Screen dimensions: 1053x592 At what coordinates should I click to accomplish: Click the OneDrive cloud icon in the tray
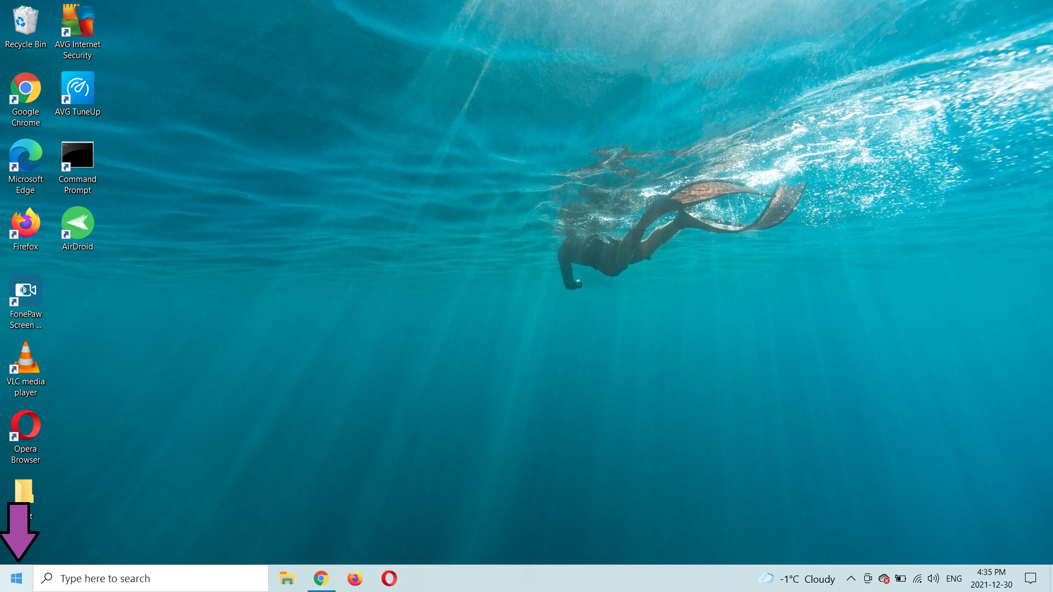click(x=884, y=578)
